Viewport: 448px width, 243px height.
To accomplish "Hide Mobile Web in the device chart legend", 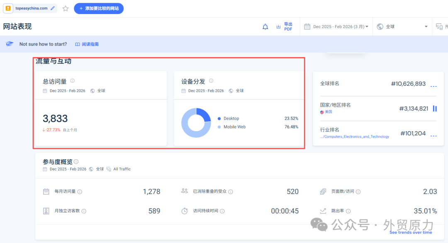I will (235, 127).
